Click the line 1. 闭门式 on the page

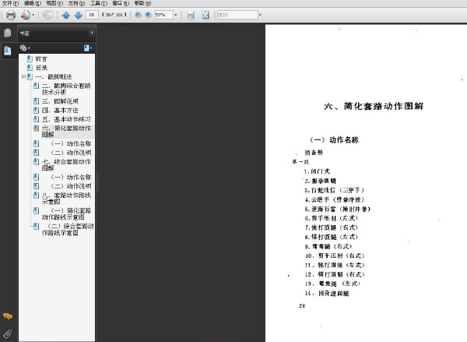click(317, 171)
